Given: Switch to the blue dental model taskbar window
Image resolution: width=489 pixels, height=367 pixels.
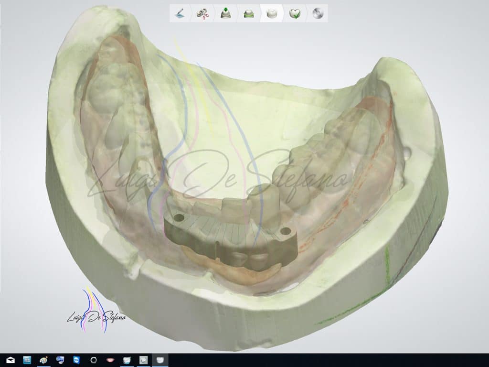Looking at the screenshot, I should point(127,360).
